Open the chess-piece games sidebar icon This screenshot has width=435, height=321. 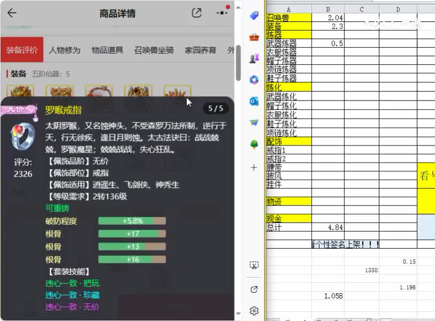tap(254, 58)
